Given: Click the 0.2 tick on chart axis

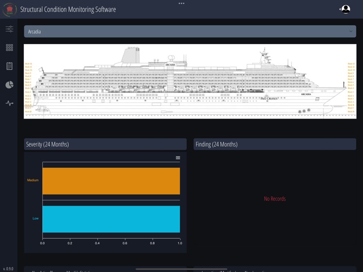Looking at the screenshot, I should (x=70, y=243).
